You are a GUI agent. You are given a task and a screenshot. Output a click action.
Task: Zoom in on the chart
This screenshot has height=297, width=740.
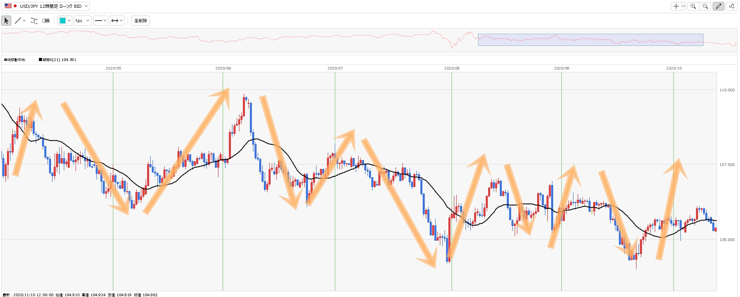693,6
